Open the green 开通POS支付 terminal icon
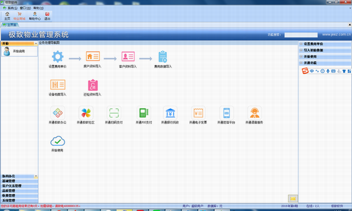The image size is (352, 211). tap(144, 113)
